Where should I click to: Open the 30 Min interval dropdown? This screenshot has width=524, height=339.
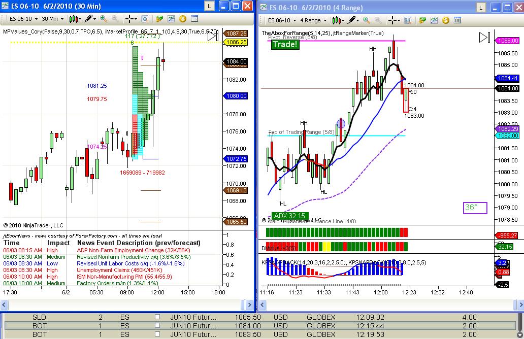pos(52,19)
